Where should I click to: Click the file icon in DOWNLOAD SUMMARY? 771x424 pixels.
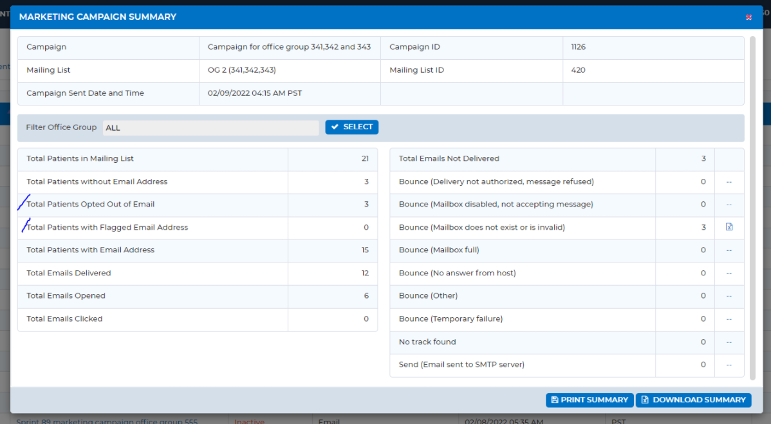tap(645, 400)
